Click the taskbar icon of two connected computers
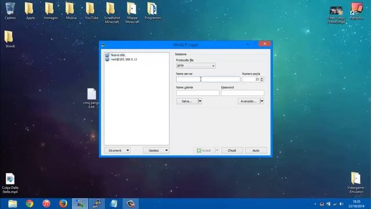The width and height of the screenshot is (371, 209). (97, 204)
